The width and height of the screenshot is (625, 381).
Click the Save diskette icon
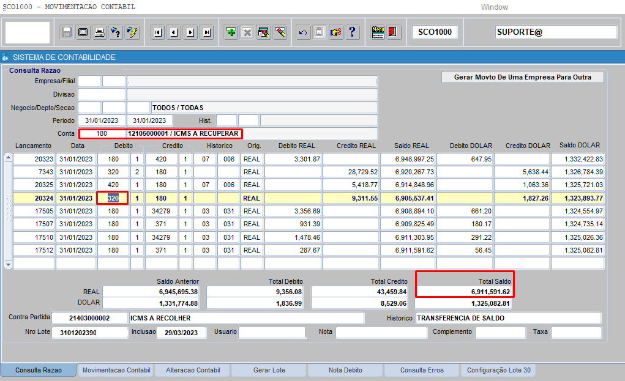click(x=67, y=32)
